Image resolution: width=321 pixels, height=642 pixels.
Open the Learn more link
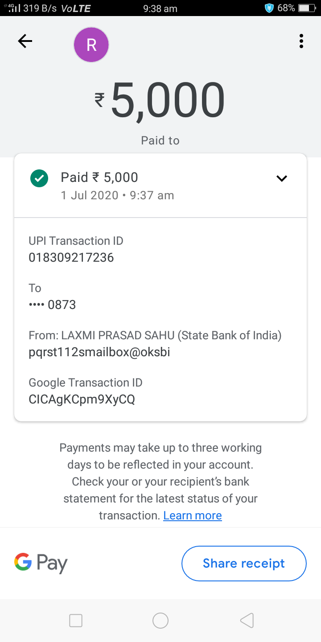[x=192, y=515]
